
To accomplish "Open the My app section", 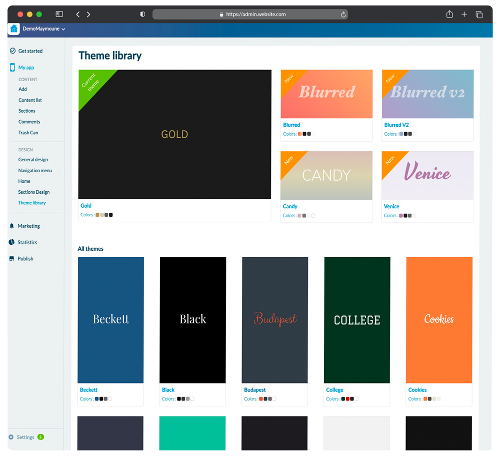I will coord(26,68).
